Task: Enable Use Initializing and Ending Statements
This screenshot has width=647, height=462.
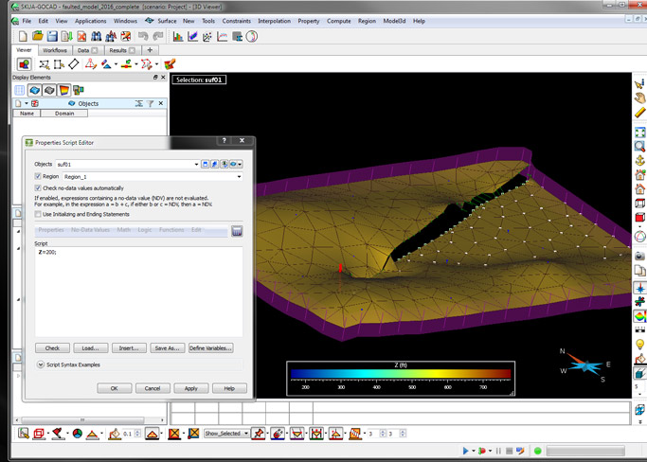Action: pyautogui.click(x=38, y=214)
